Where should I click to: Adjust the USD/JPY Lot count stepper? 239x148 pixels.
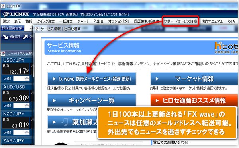(27, 79)
